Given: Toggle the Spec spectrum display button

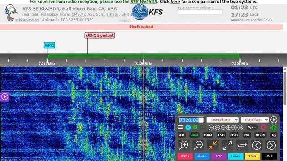Looking at the screenshot, I should (252, 127).
